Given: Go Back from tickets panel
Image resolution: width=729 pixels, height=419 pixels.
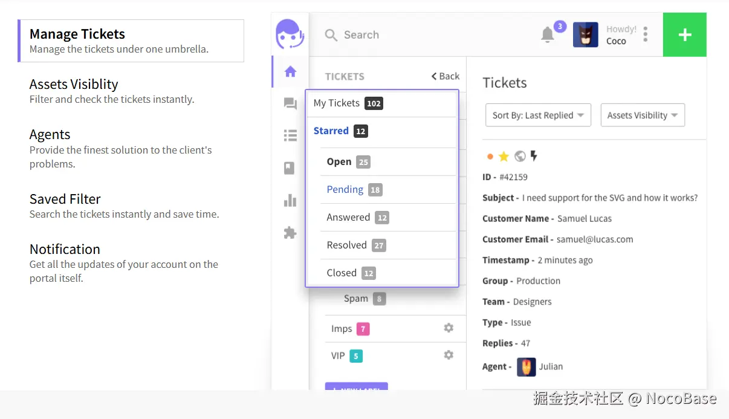Looking at the screenshot, I should point(445,76).
